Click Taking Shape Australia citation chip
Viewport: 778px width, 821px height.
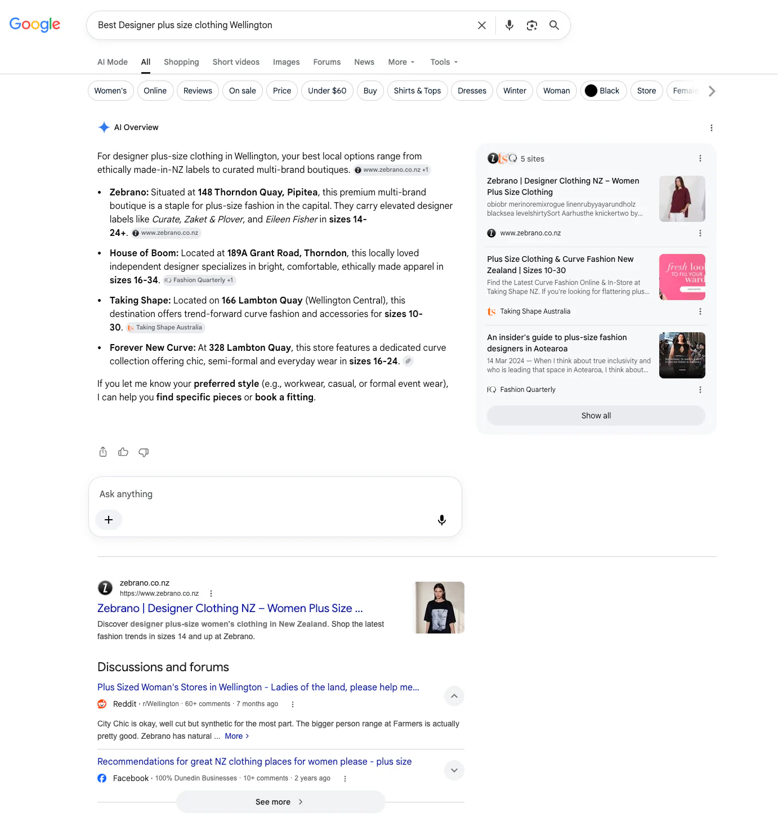(x=166, y=327)
